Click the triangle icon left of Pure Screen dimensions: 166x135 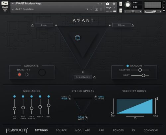click(x=32, y=25)
